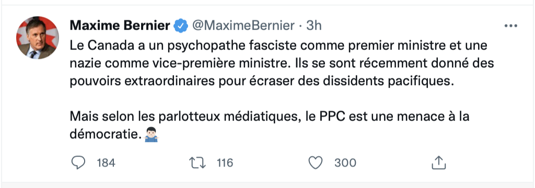Like the tweet with the heart icon
Image resolution: width=535 pixels, height=188 pixels.
point(316,163)
